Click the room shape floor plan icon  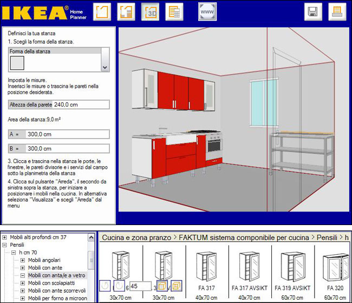click(102, 11)
